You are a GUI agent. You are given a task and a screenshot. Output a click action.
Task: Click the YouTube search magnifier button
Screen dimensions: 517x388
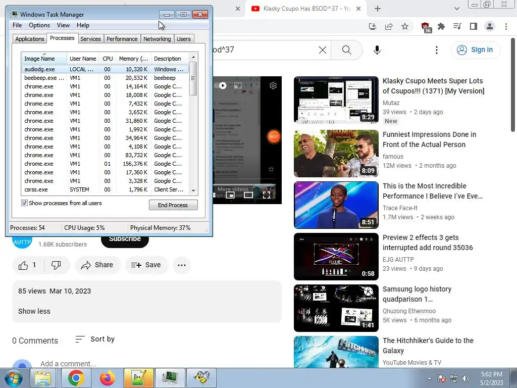tap(346, 50)
